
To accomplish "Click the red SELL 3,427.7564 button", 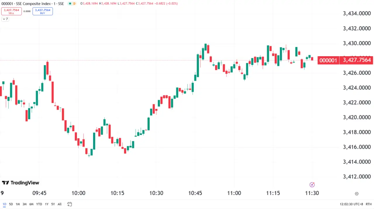I will point(11,11).
